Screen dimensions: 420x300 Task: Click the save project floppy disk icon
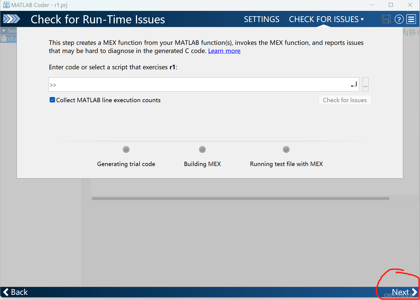(386, 19)
